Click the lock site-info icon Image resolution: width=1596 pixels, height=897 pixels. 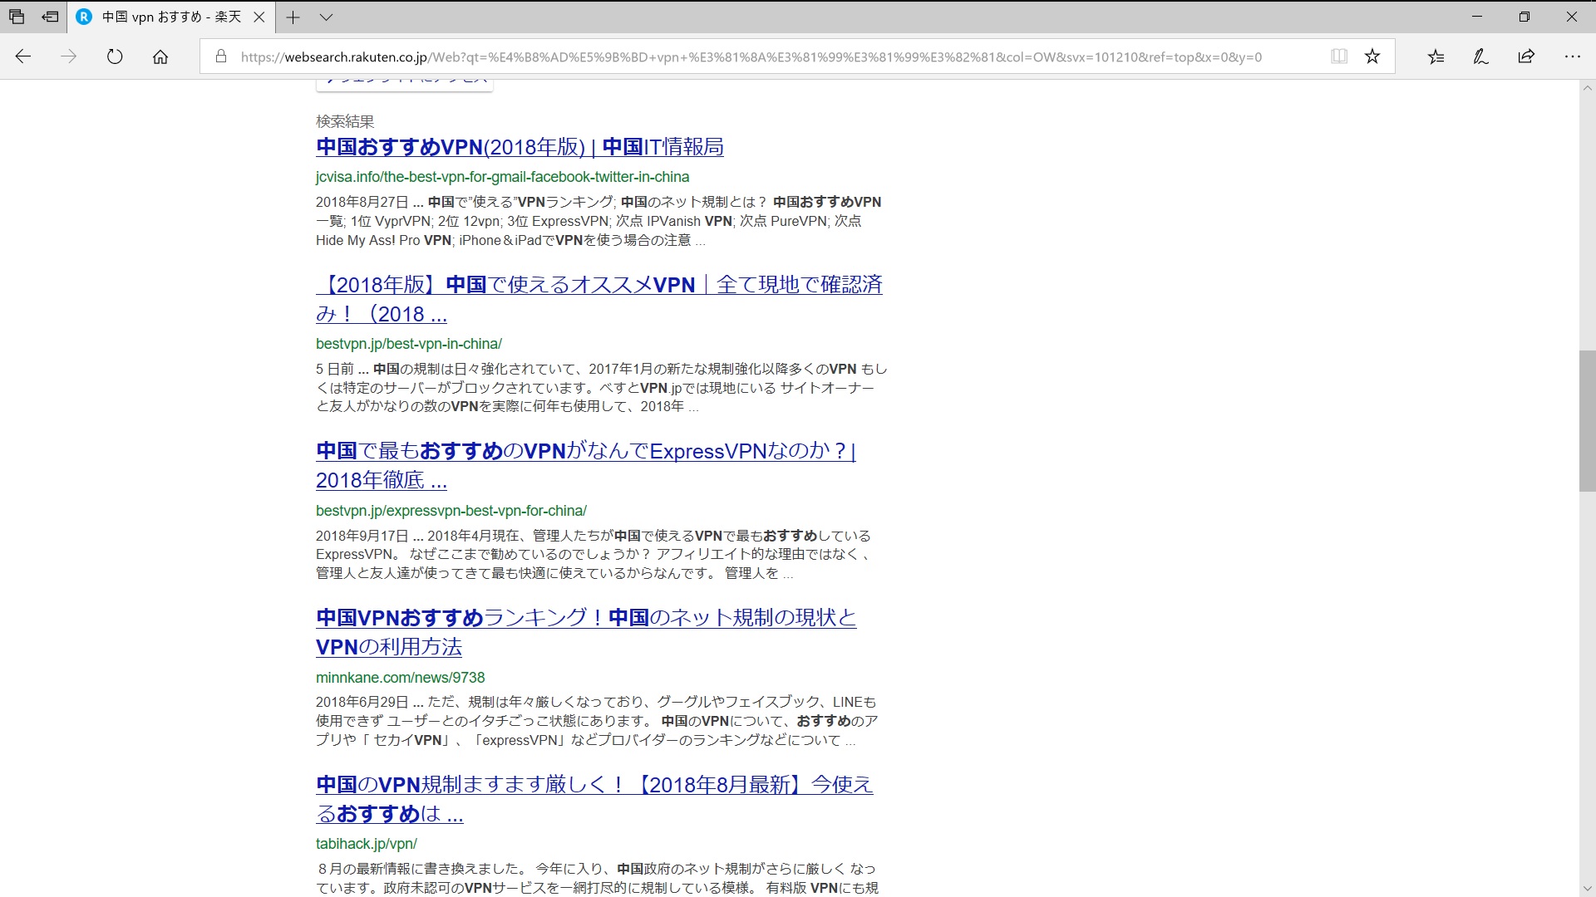coord(220,56)
